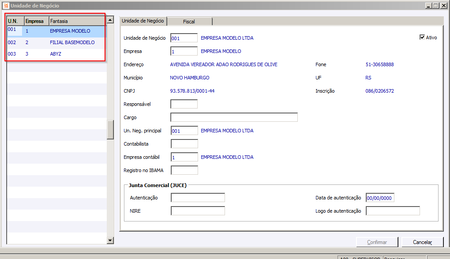Click the Empresa contábil input field
The width and height of the screenshot is (450, 259).
tap(184, 157)
